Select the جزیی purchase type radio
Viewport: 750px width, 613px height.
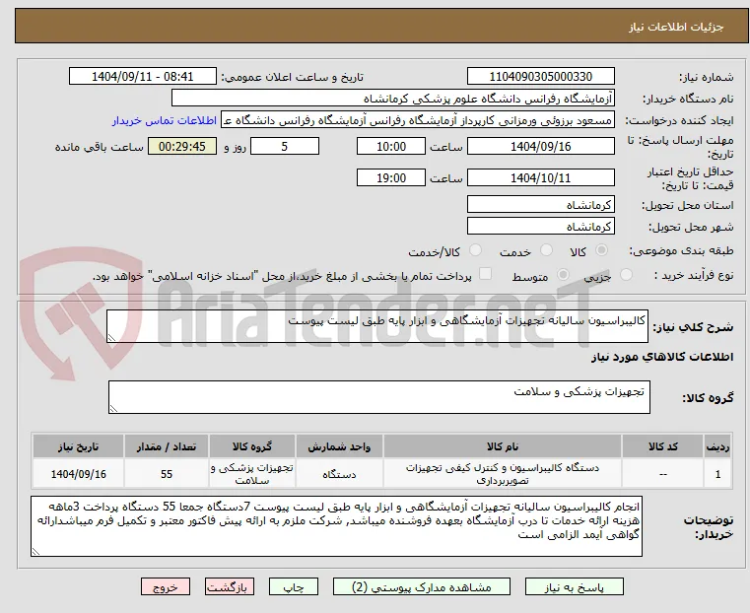pyautogui.click(x=626, y=274)
